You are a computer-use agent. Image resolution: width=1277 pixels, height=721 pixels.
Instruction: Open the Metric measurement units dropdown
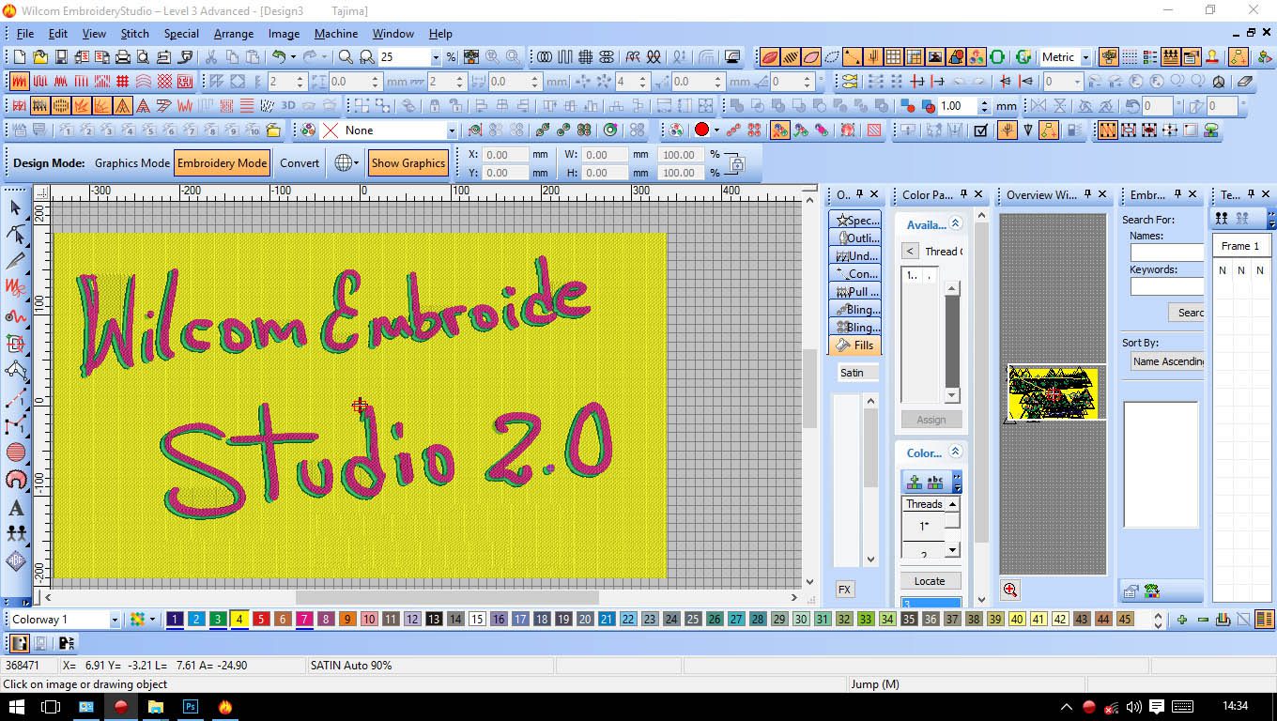click(1085, 57)
